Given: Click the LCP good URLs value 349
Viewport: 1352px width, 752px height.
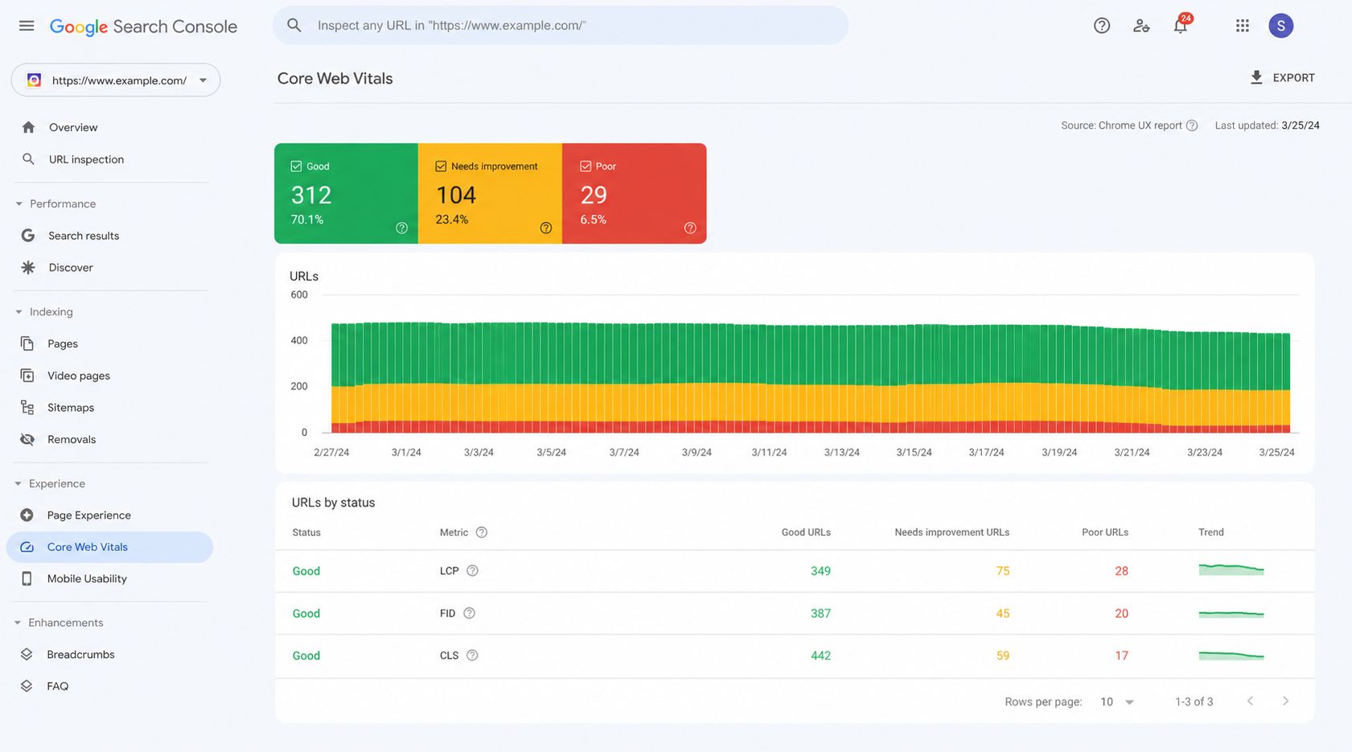Looking at the screenshot, I should (x=820, y=571).
